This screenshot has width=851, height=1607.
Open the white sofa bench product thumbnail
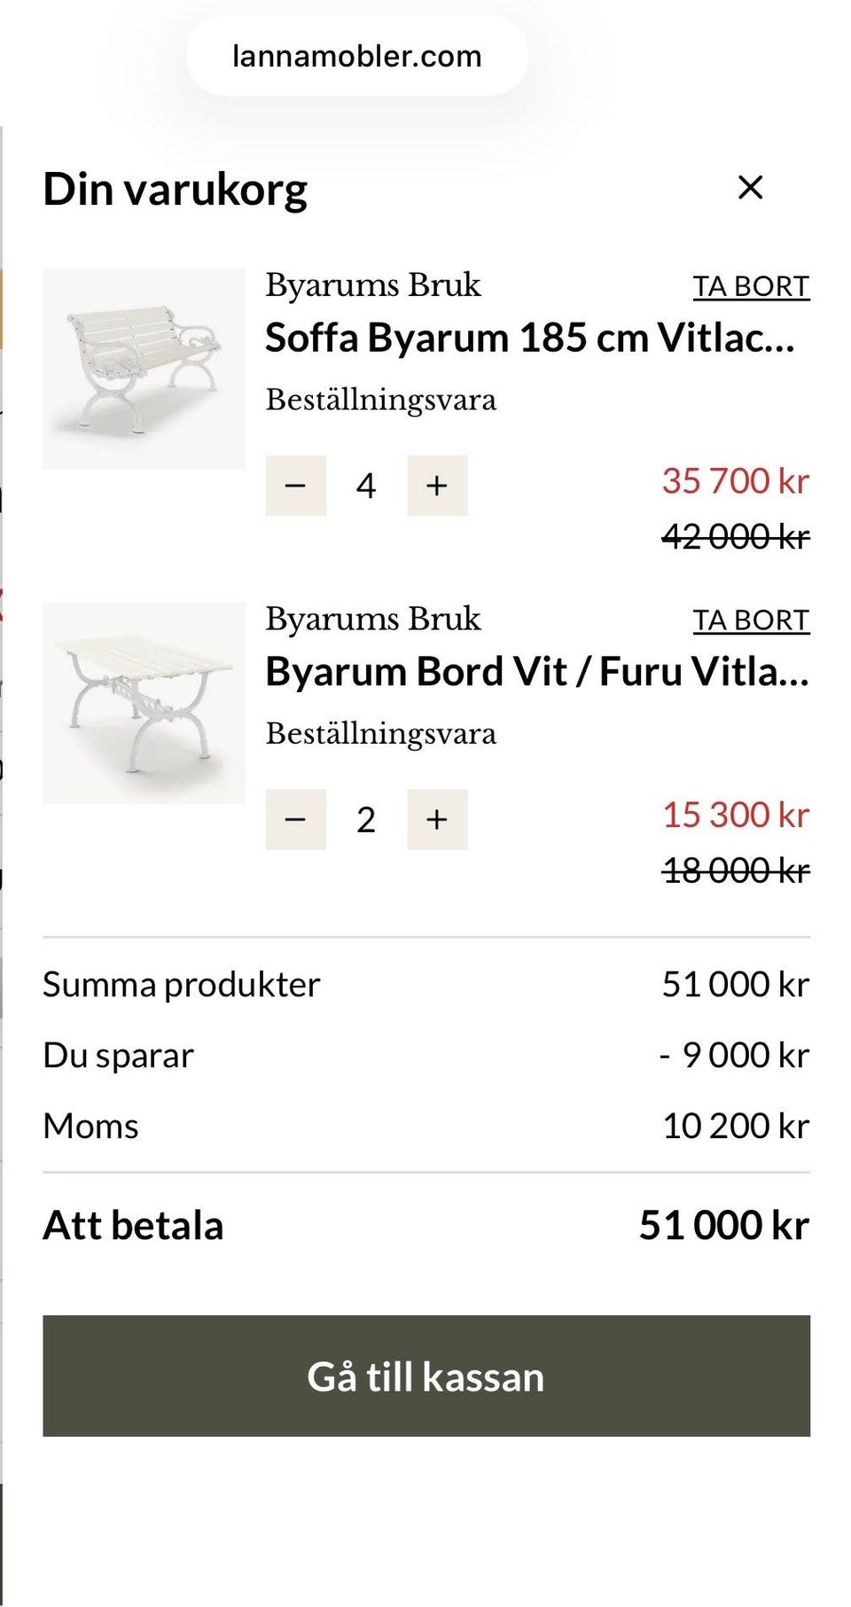point(144,369)
